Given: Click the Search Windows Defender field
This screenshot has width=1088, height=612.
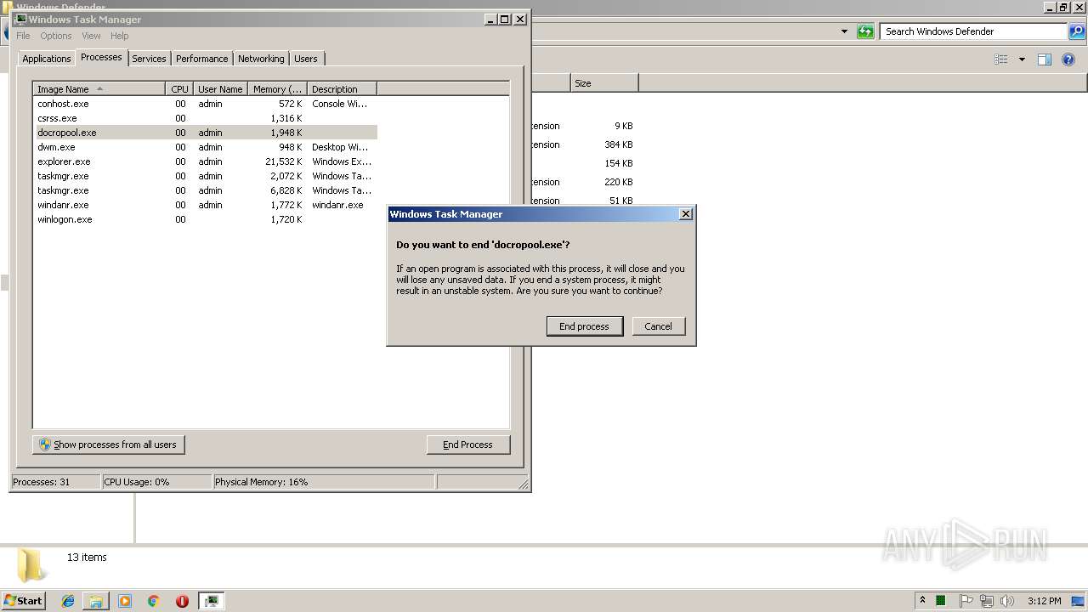Looking at the screenshot, I should (973, 31).
